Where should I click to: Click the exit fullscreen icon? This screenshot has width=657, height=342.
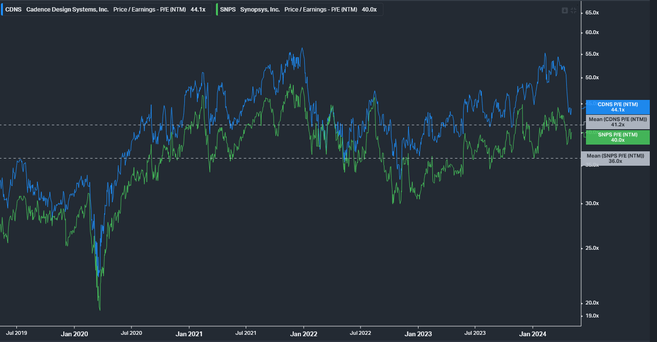pos(573,10)
